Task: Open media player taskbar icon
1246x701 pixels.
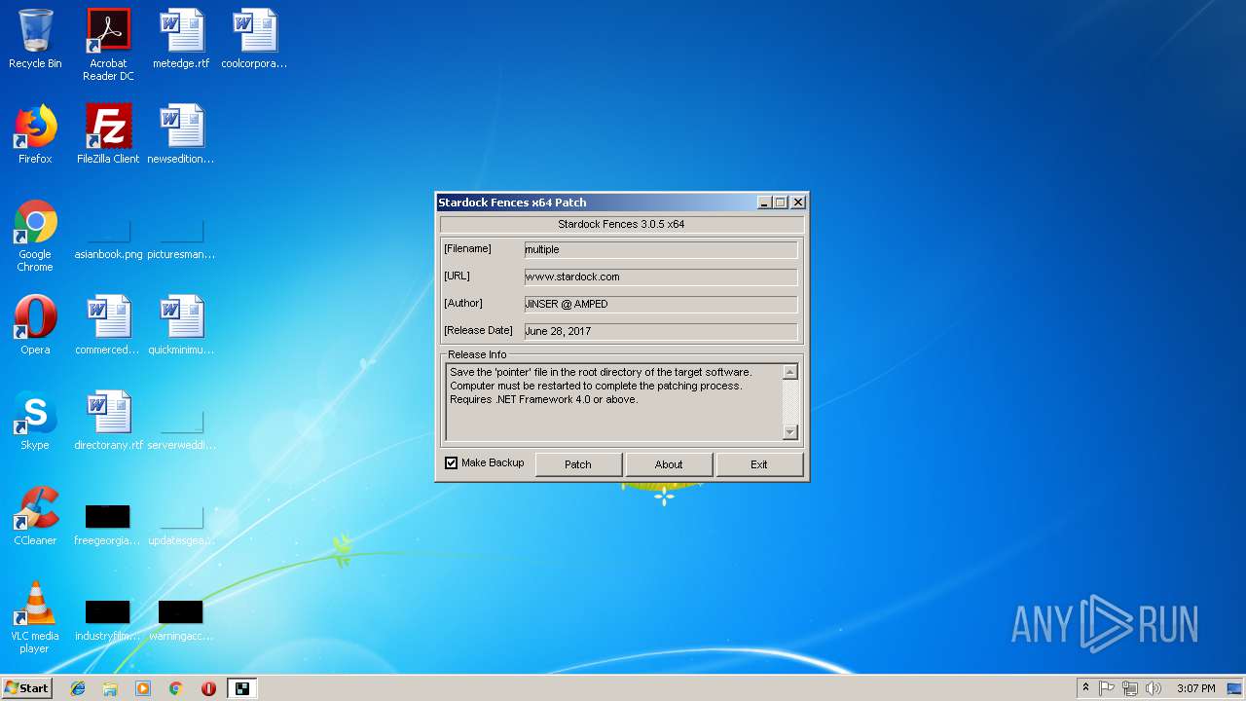Action: pos(143,688)
